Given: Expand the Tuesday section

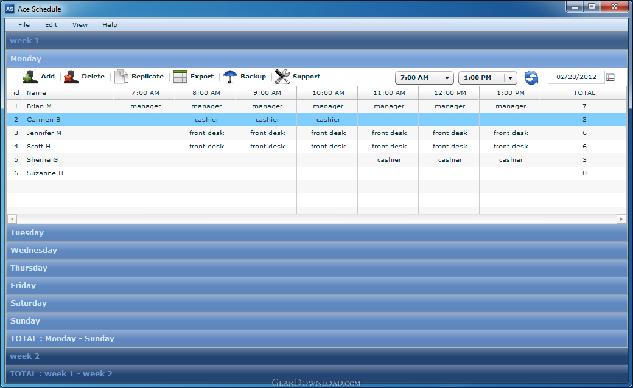Looking at the screenshot, I should [316, 233].
